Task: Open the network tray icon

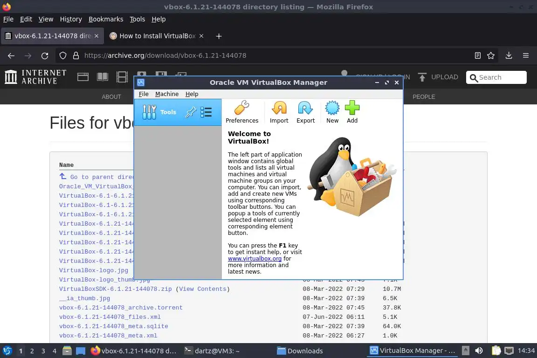Action: coord(509,351)
